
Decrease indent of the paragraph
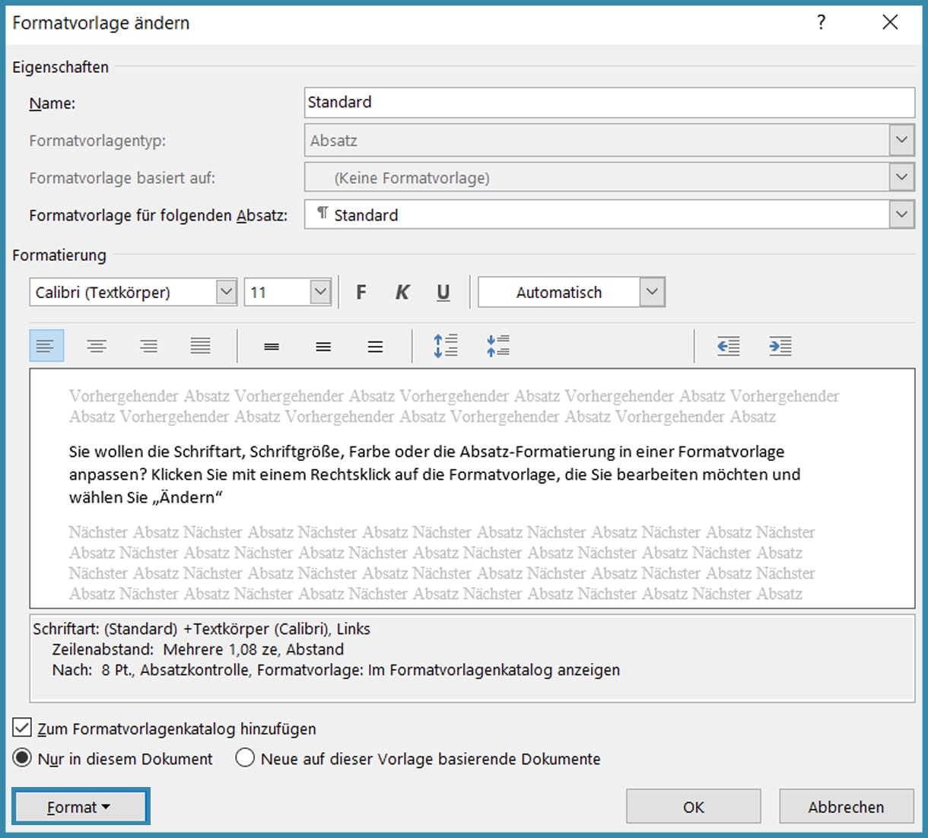coord(728,346)
